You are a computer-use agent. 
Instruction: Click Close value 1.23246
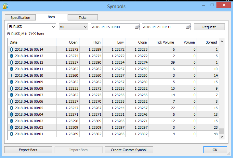click(x=141, y=114)
